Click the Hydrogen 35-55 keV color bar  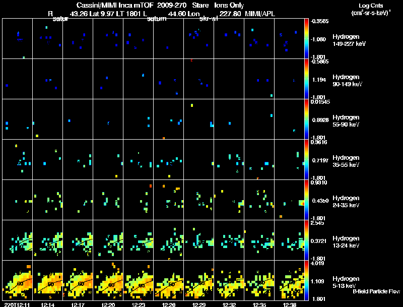[x=306, y=159]
